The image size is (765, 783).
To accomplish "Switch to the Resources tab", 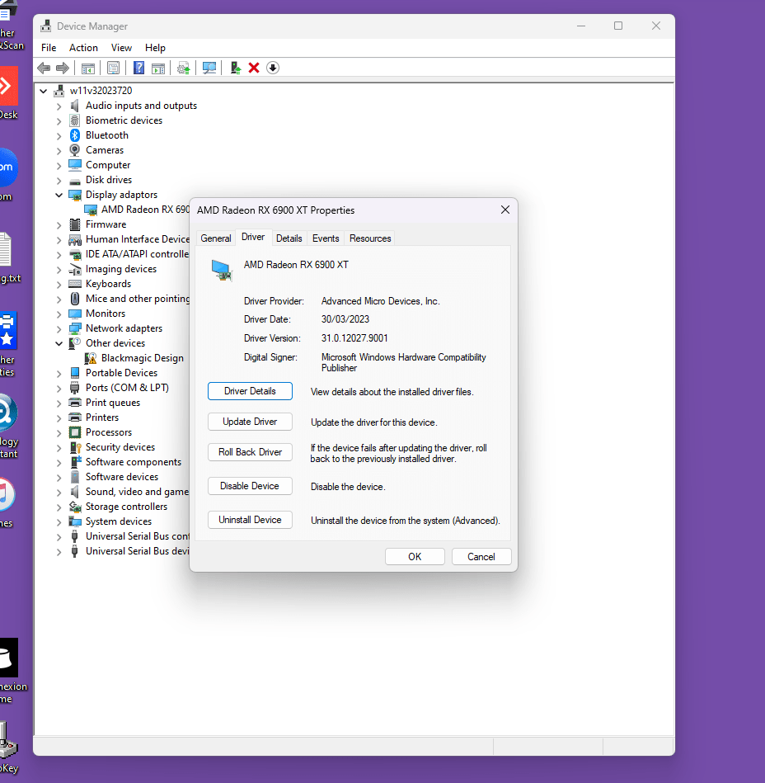I will click(x=370, y=238).
